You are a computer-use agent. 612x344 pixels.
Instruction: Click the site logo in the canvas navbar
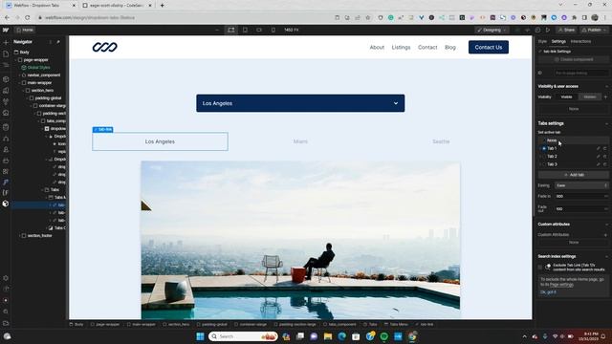click(x=104, y=47)
